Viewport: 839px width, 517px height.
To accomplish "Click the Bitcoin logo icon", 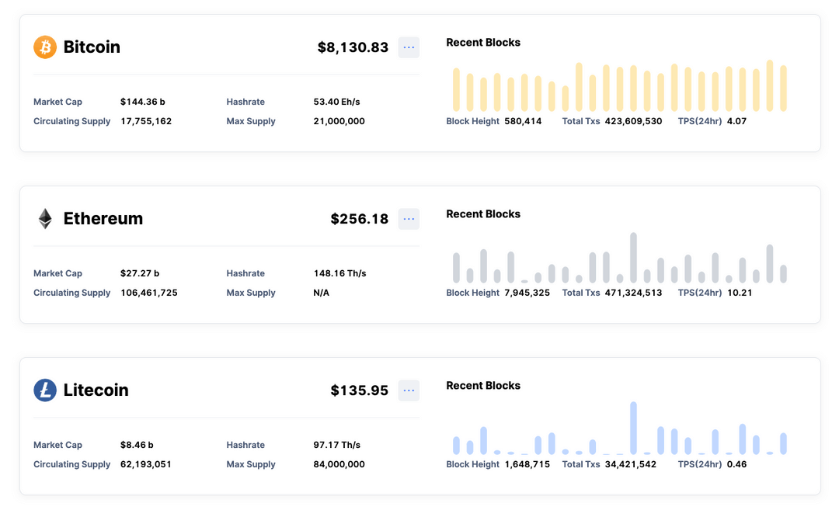I will point(44,47).
